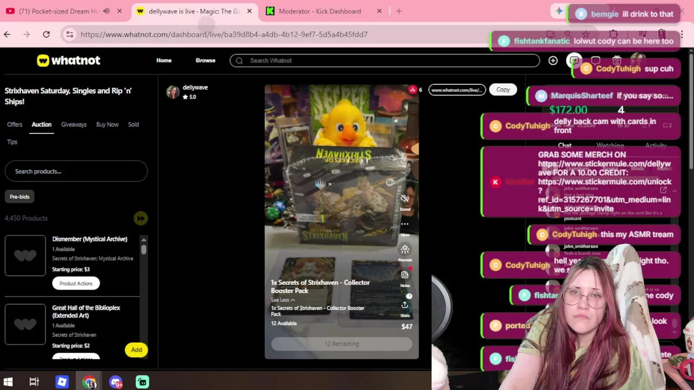Click the browser address bar URL
This screenshot has width=694, height=390.
coord(224,35)
